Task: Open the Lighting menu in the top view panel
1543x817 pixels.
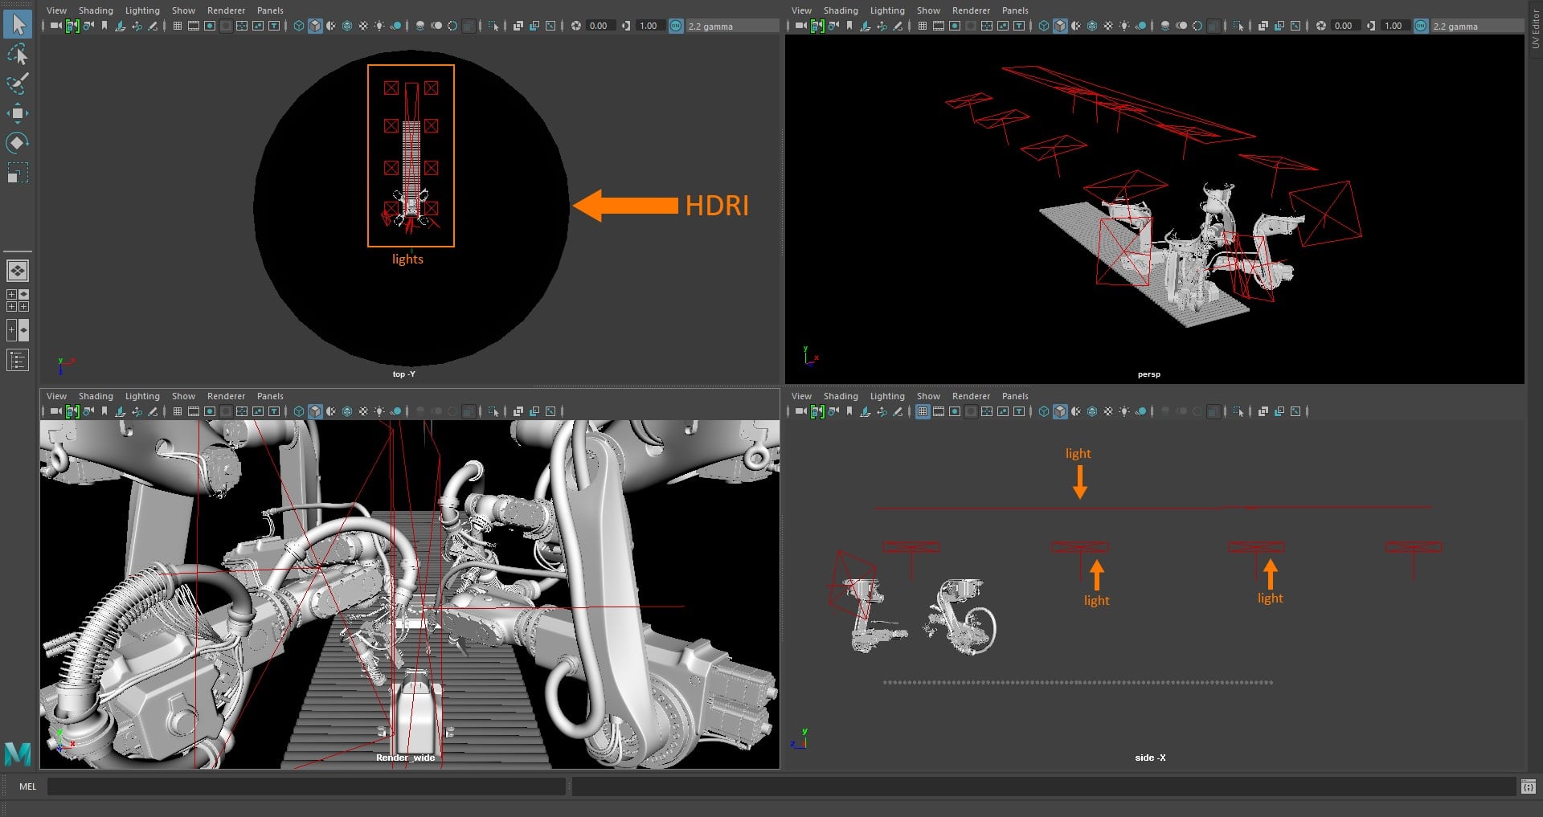Action: coord(141,10)
